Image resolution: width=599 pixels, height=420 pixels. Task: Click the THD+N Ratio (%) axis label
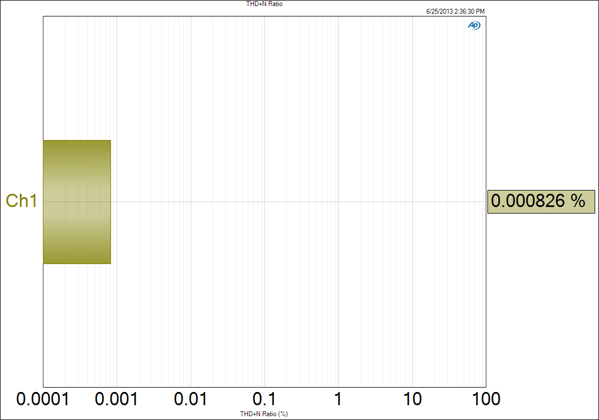[x=264, y=413]
